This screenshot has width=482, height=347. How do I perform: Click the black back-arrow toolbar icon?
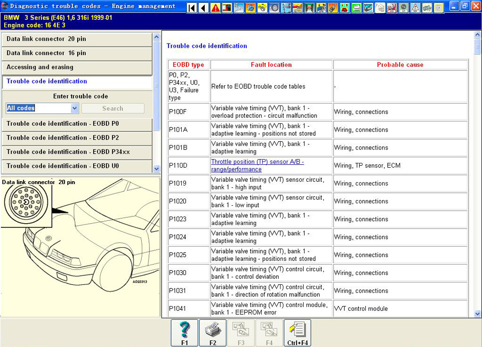pos(203,8)
